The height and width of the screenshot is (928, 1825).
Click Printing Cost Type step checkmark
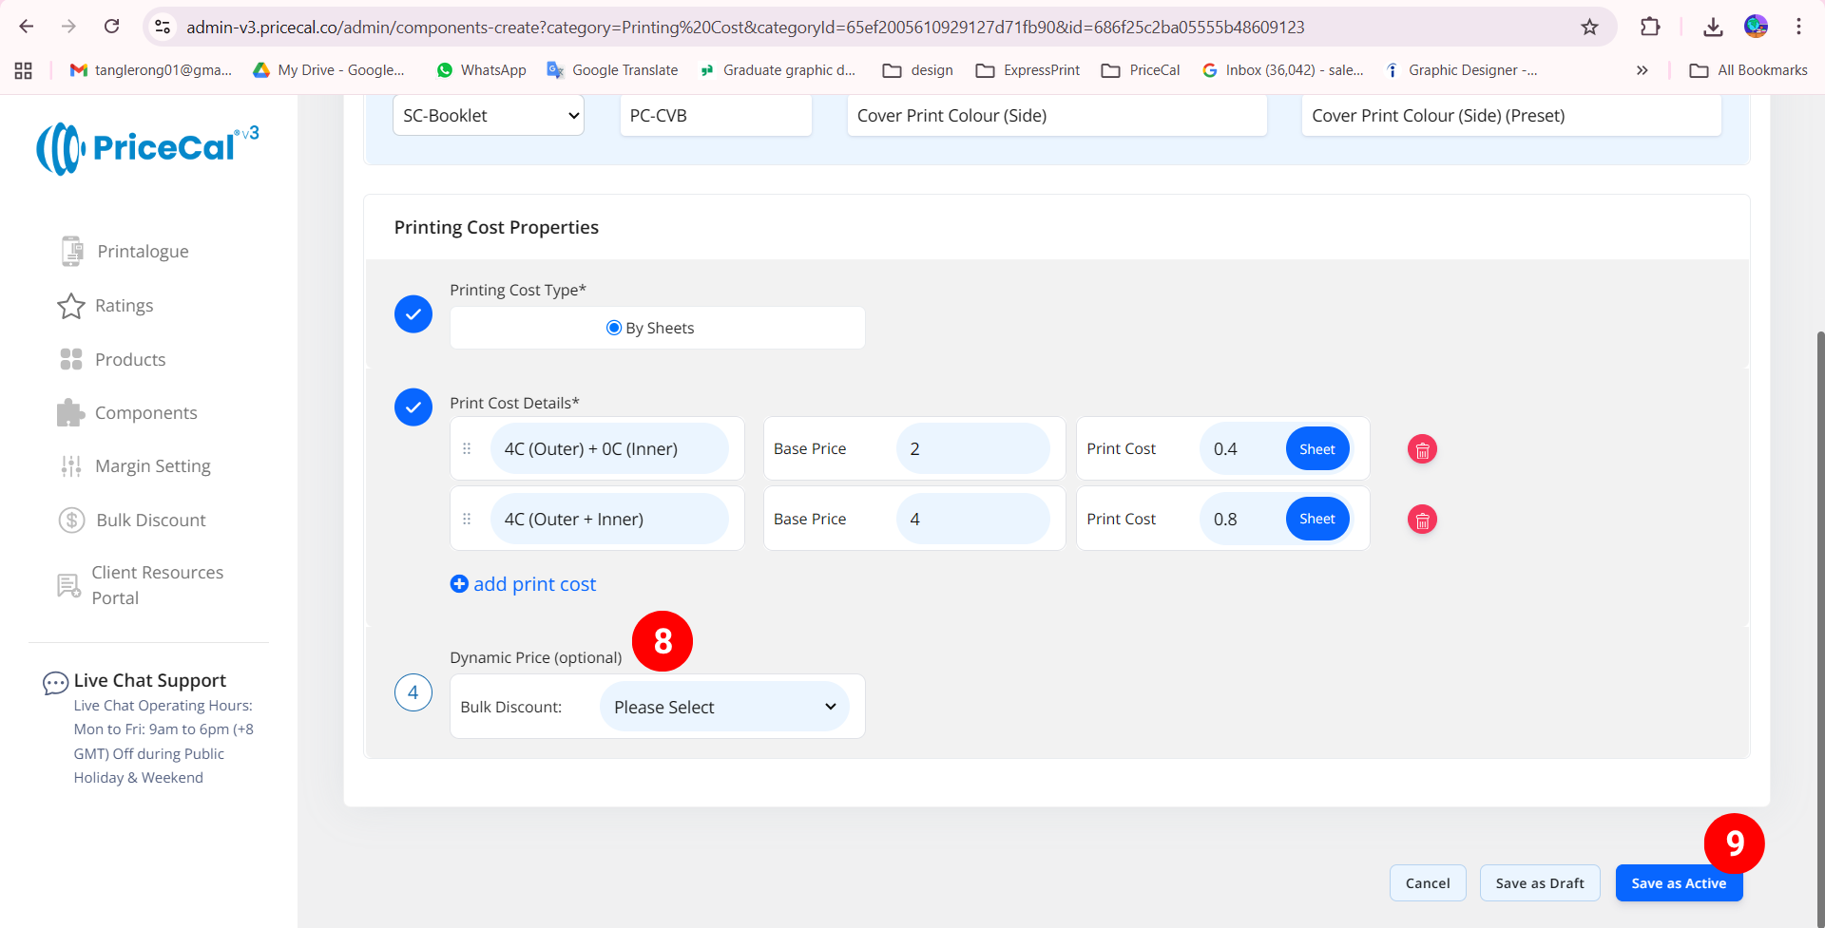(413, 314)
